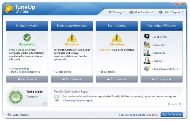Open the Start menu customization link
The width and height of the screenshot is (190, 122).
(x=159, y=53)
